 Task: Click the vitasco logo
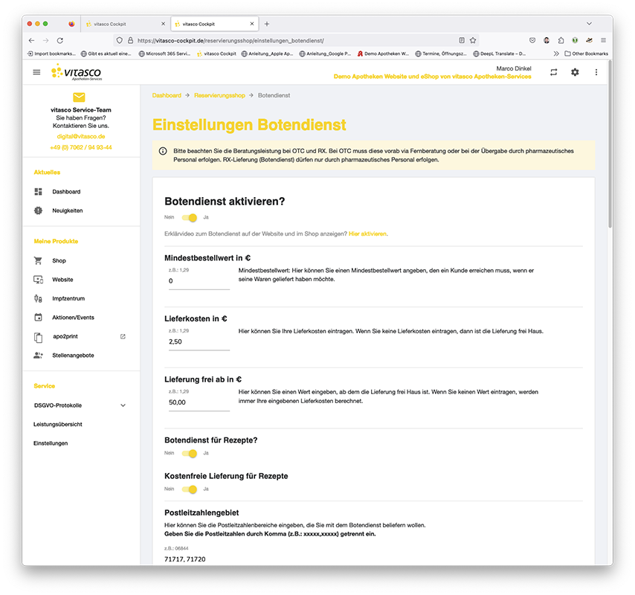(76, 72)
